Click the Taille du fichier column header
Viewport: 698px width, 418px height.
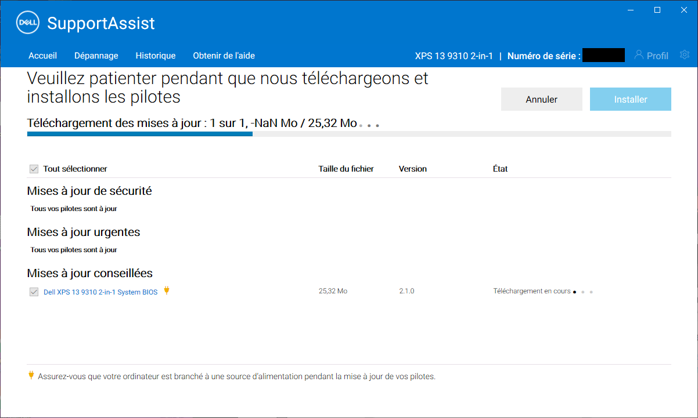coord(346,169)
